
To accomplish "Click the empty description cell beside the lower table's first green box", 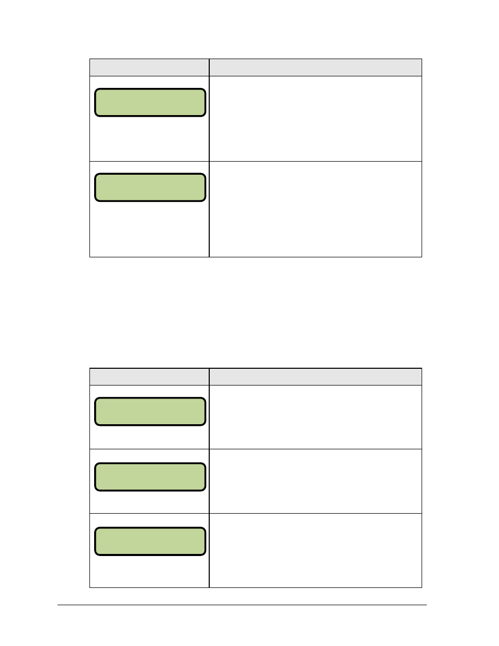I will 315,417.
